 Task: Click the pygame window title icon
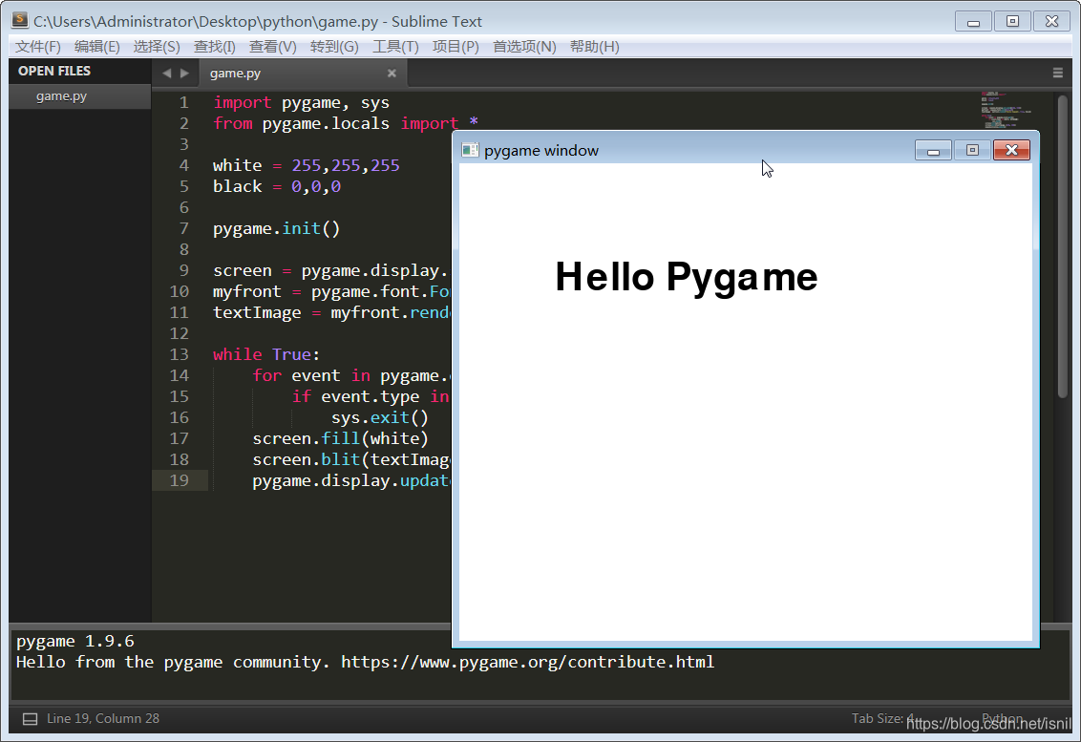pos(470,150)
